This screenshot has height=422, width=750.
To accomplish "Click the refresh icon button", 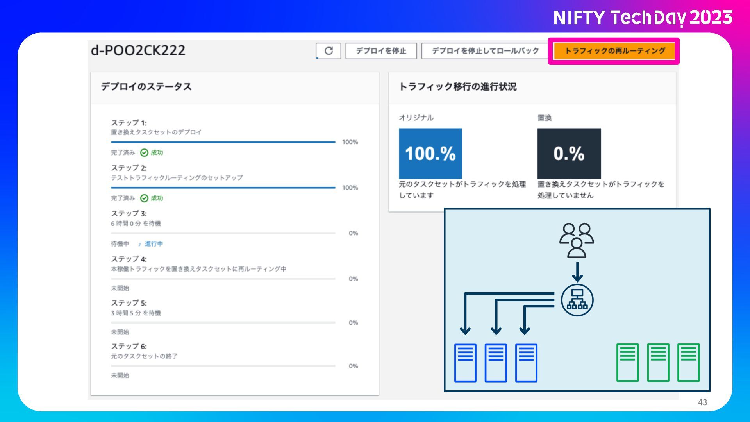I will coord(329,51).
